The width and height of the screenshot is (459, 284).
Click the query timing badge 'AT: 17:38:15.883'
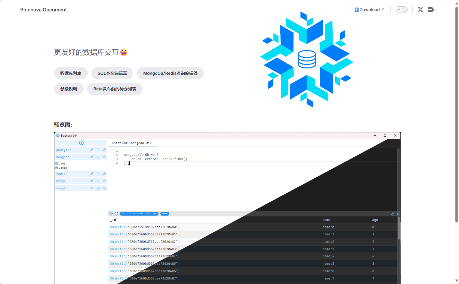[x=139, y=214]
